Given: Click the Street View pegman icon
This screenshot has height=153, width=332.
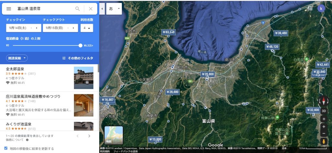Looking at the screenshot, I should point(324,141).
